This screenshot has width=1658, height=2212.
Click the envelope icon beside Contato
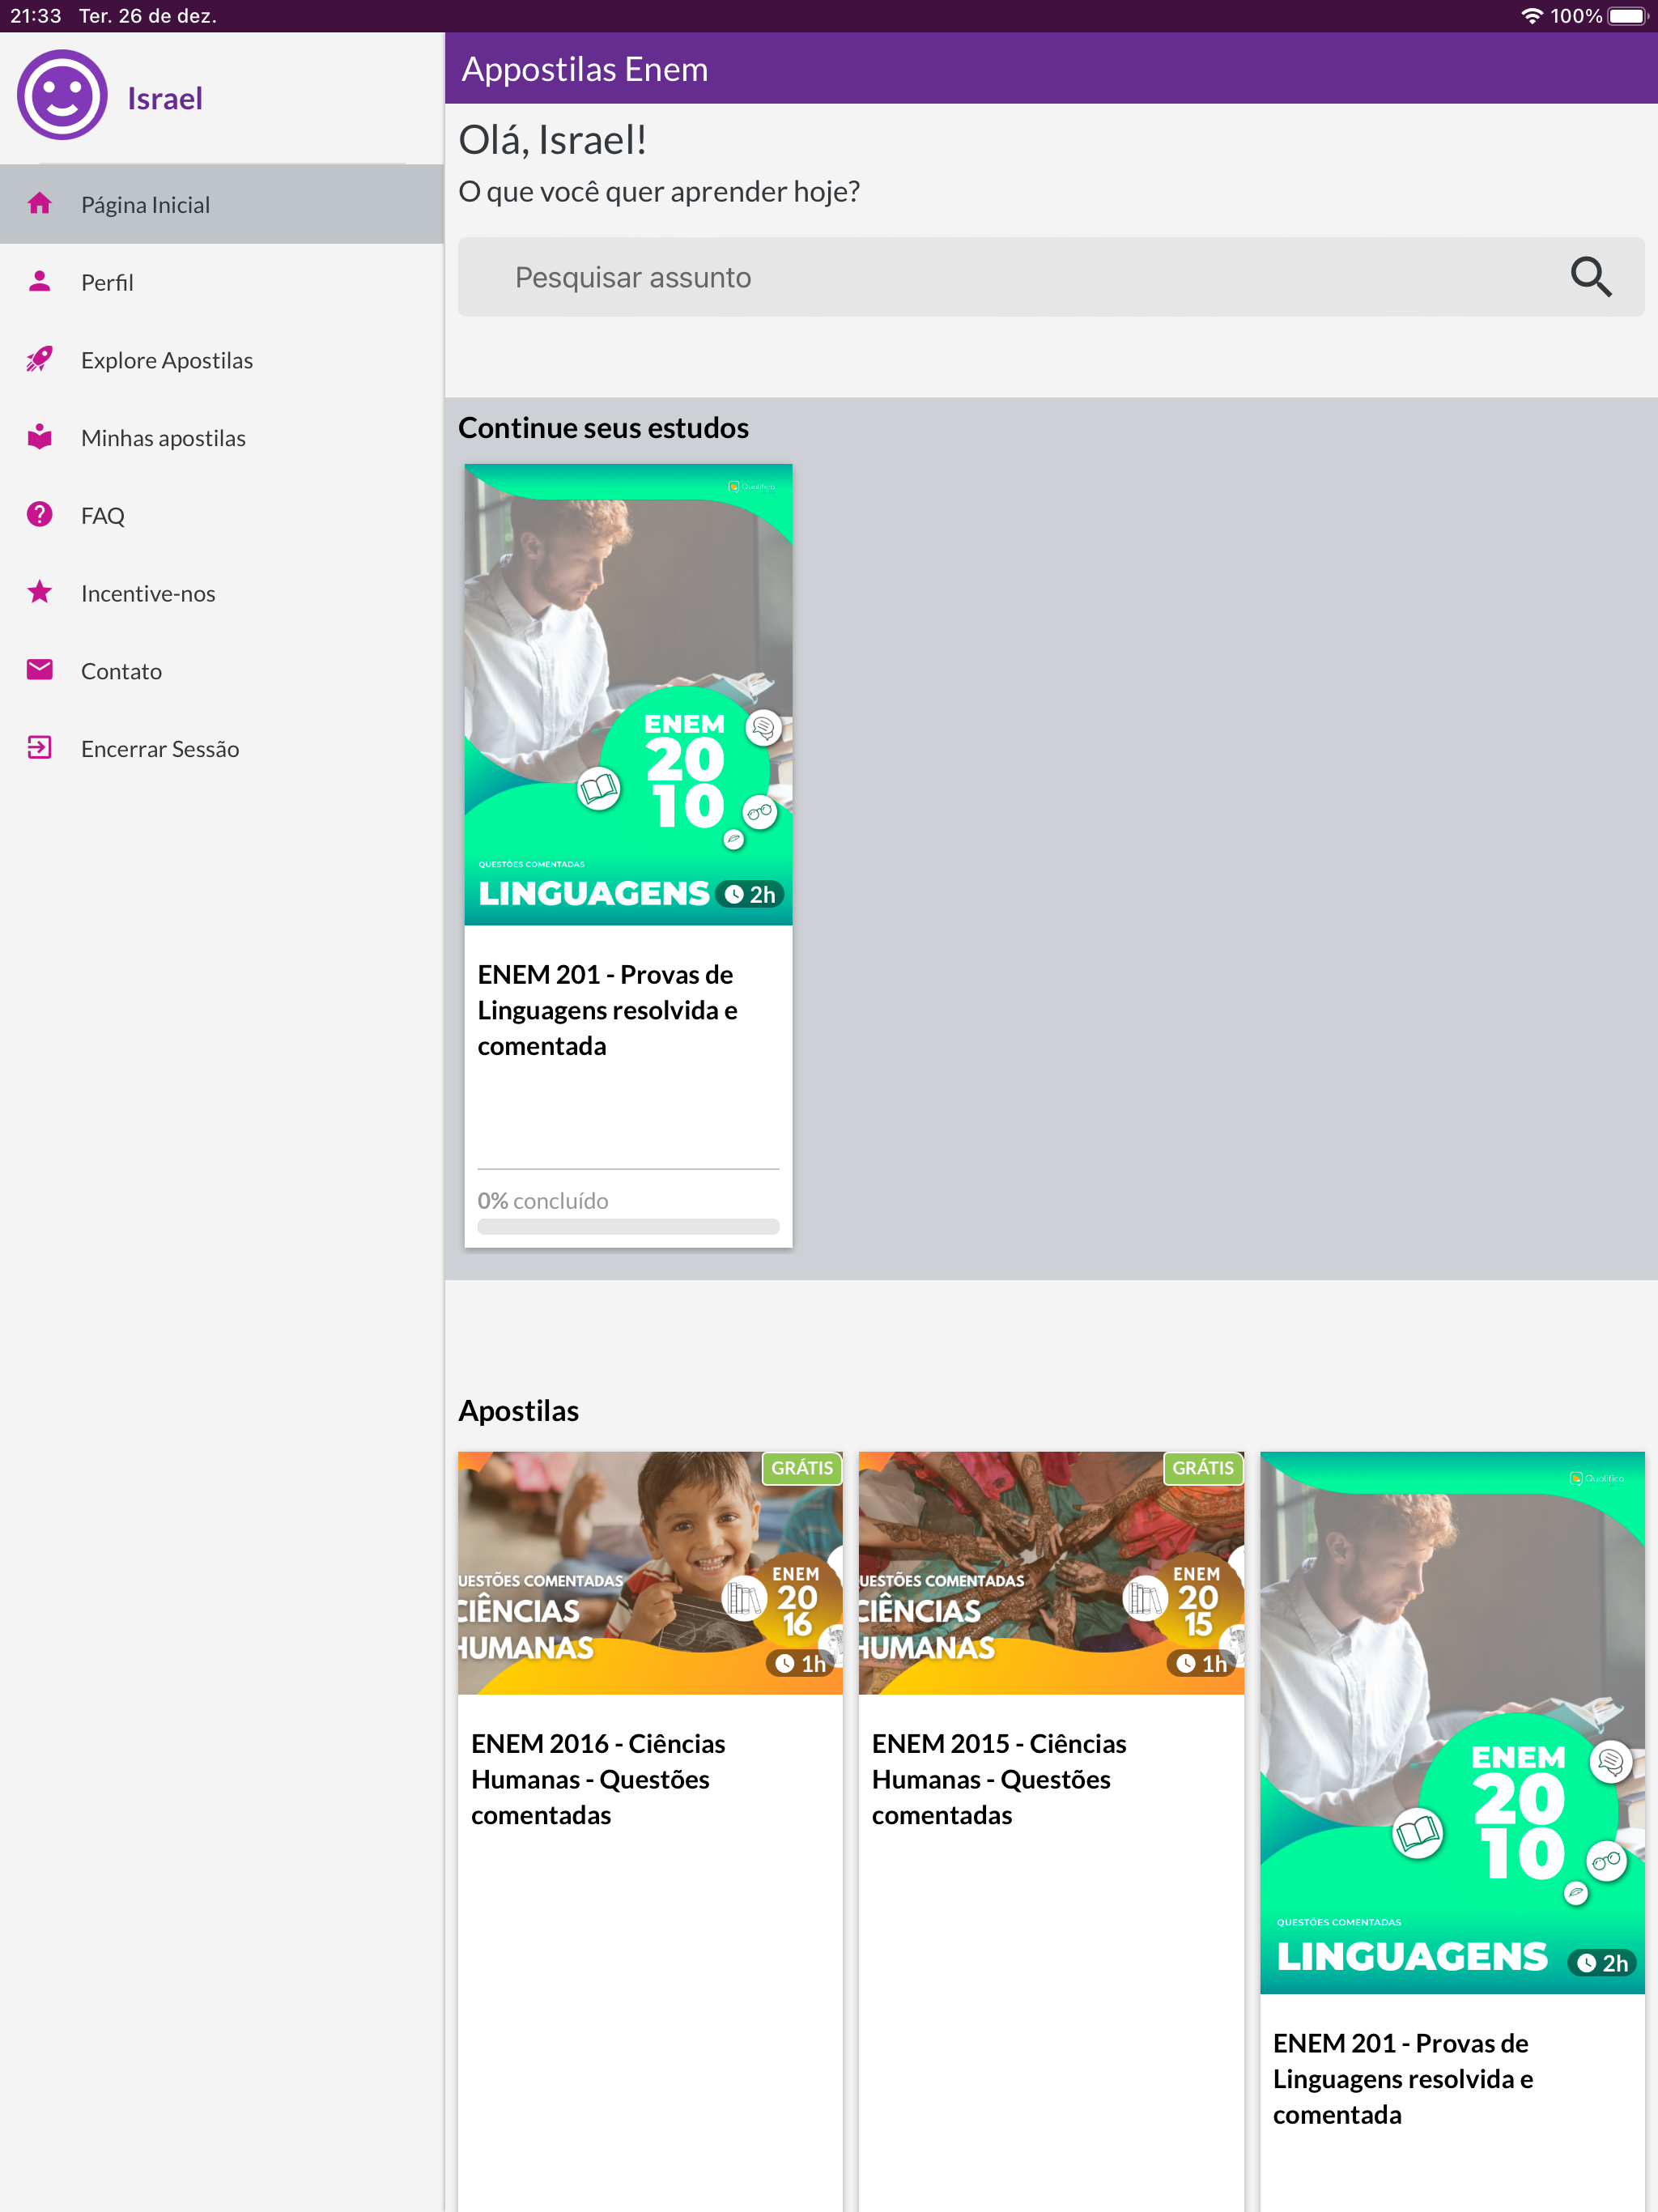coord(40,670)
